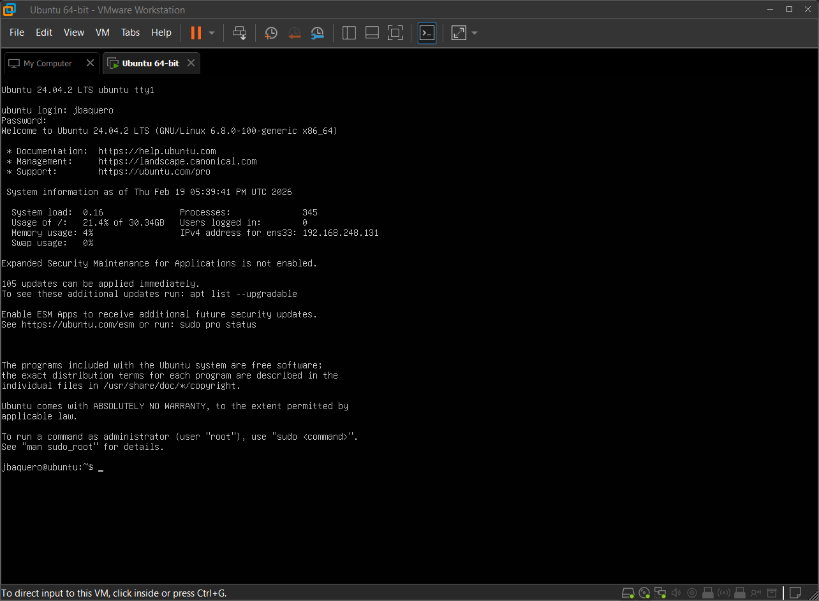The width and height of the screenshot is (819, 601).
Task: Open the File menu
Action: 17,33
